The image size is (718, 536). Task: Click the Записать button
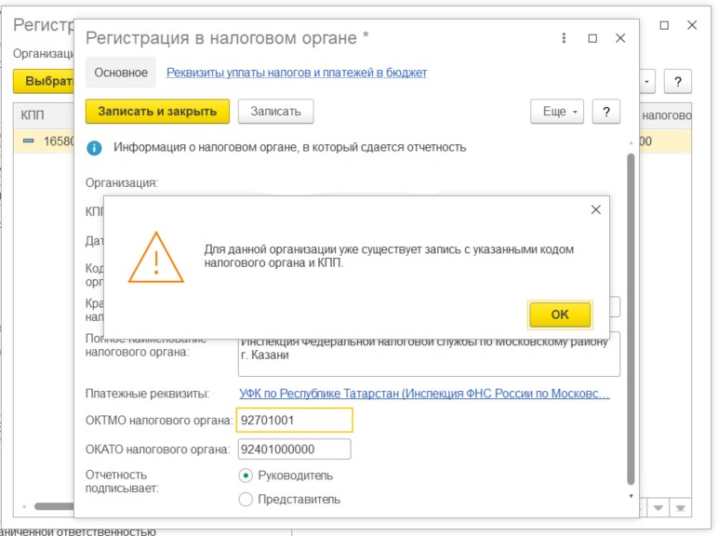click(x=275, y=112)
